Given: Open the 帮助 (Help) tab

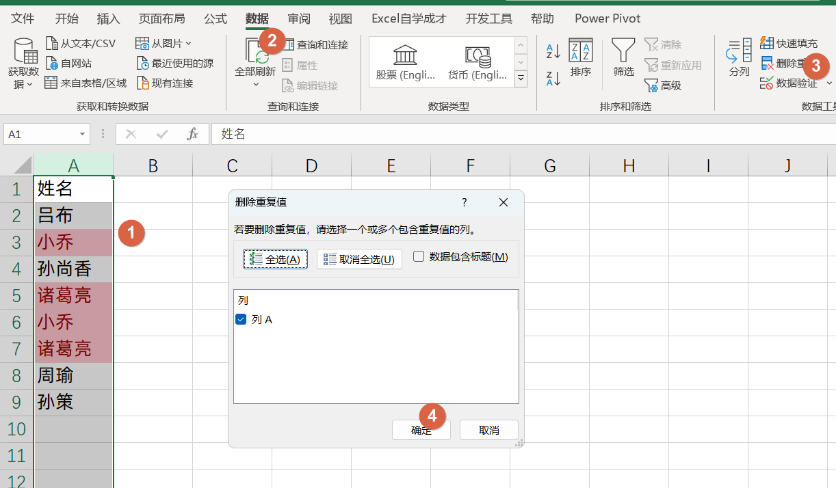Looking at the screenshot, I should tap(543, 18).
